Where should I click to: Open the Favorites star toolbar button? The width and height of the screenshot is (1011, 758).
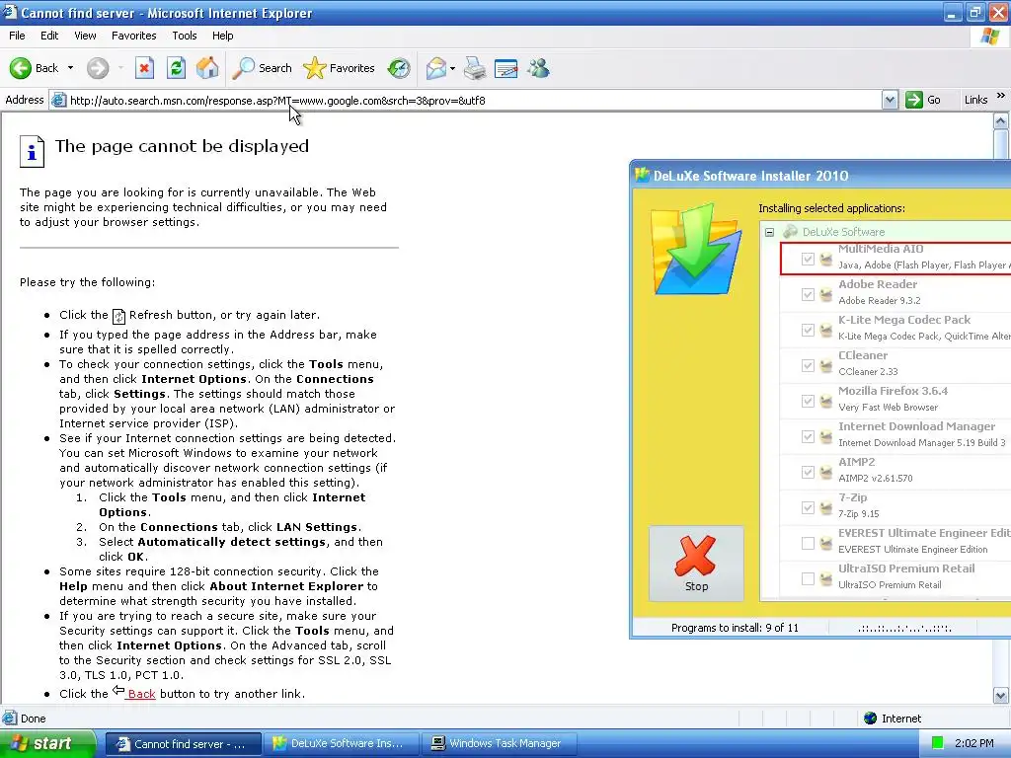coord(340,68)
